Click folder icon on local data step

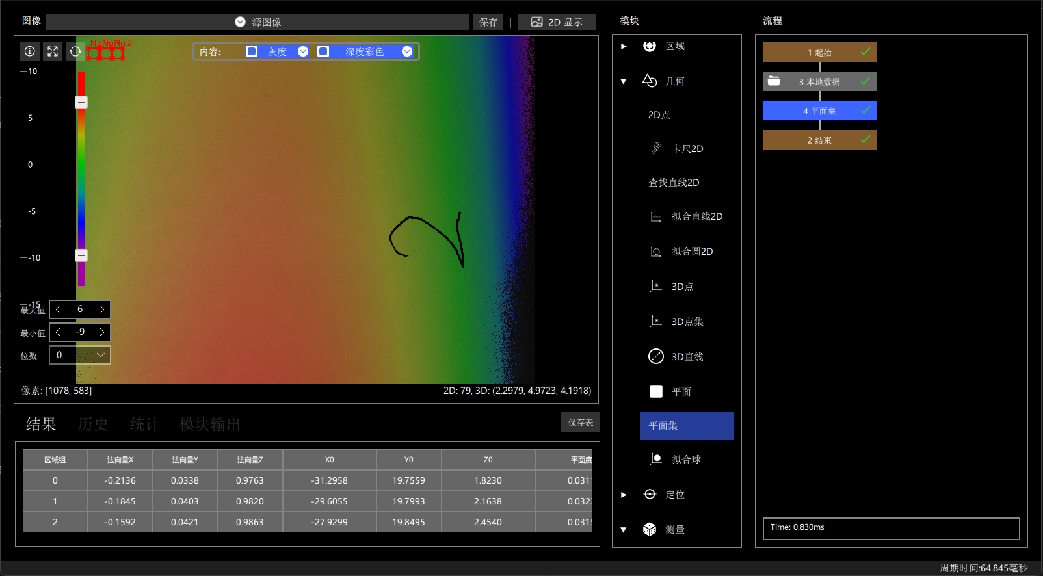(x=774, y=81)
